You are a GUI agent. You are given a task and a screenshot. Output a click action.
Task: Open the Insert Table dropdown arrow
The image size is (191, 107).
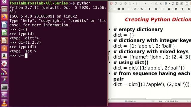coord(169,4)
